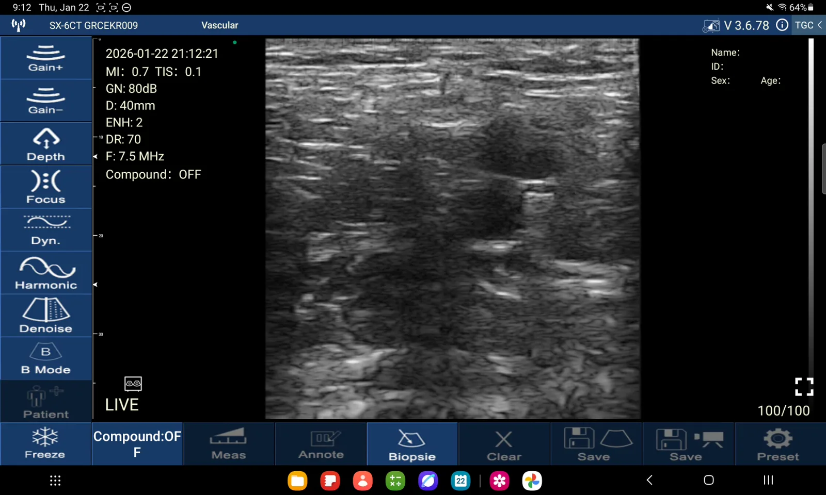Open Android recent apps button
The image size is (826, 495).
pos(768,480)
